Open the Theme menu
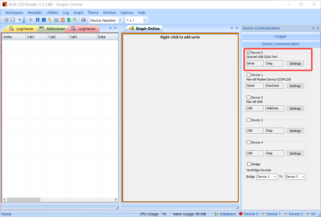 93,12
